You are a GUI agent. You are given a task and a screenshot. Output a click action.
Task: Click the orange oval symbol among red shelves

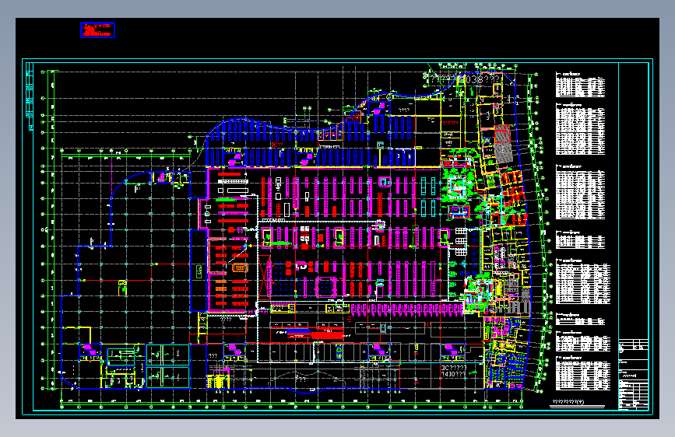click(240, 268)
